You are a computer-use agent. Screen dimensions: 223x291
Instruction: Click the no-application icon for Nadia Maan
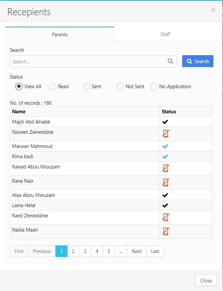click(165, 232)
